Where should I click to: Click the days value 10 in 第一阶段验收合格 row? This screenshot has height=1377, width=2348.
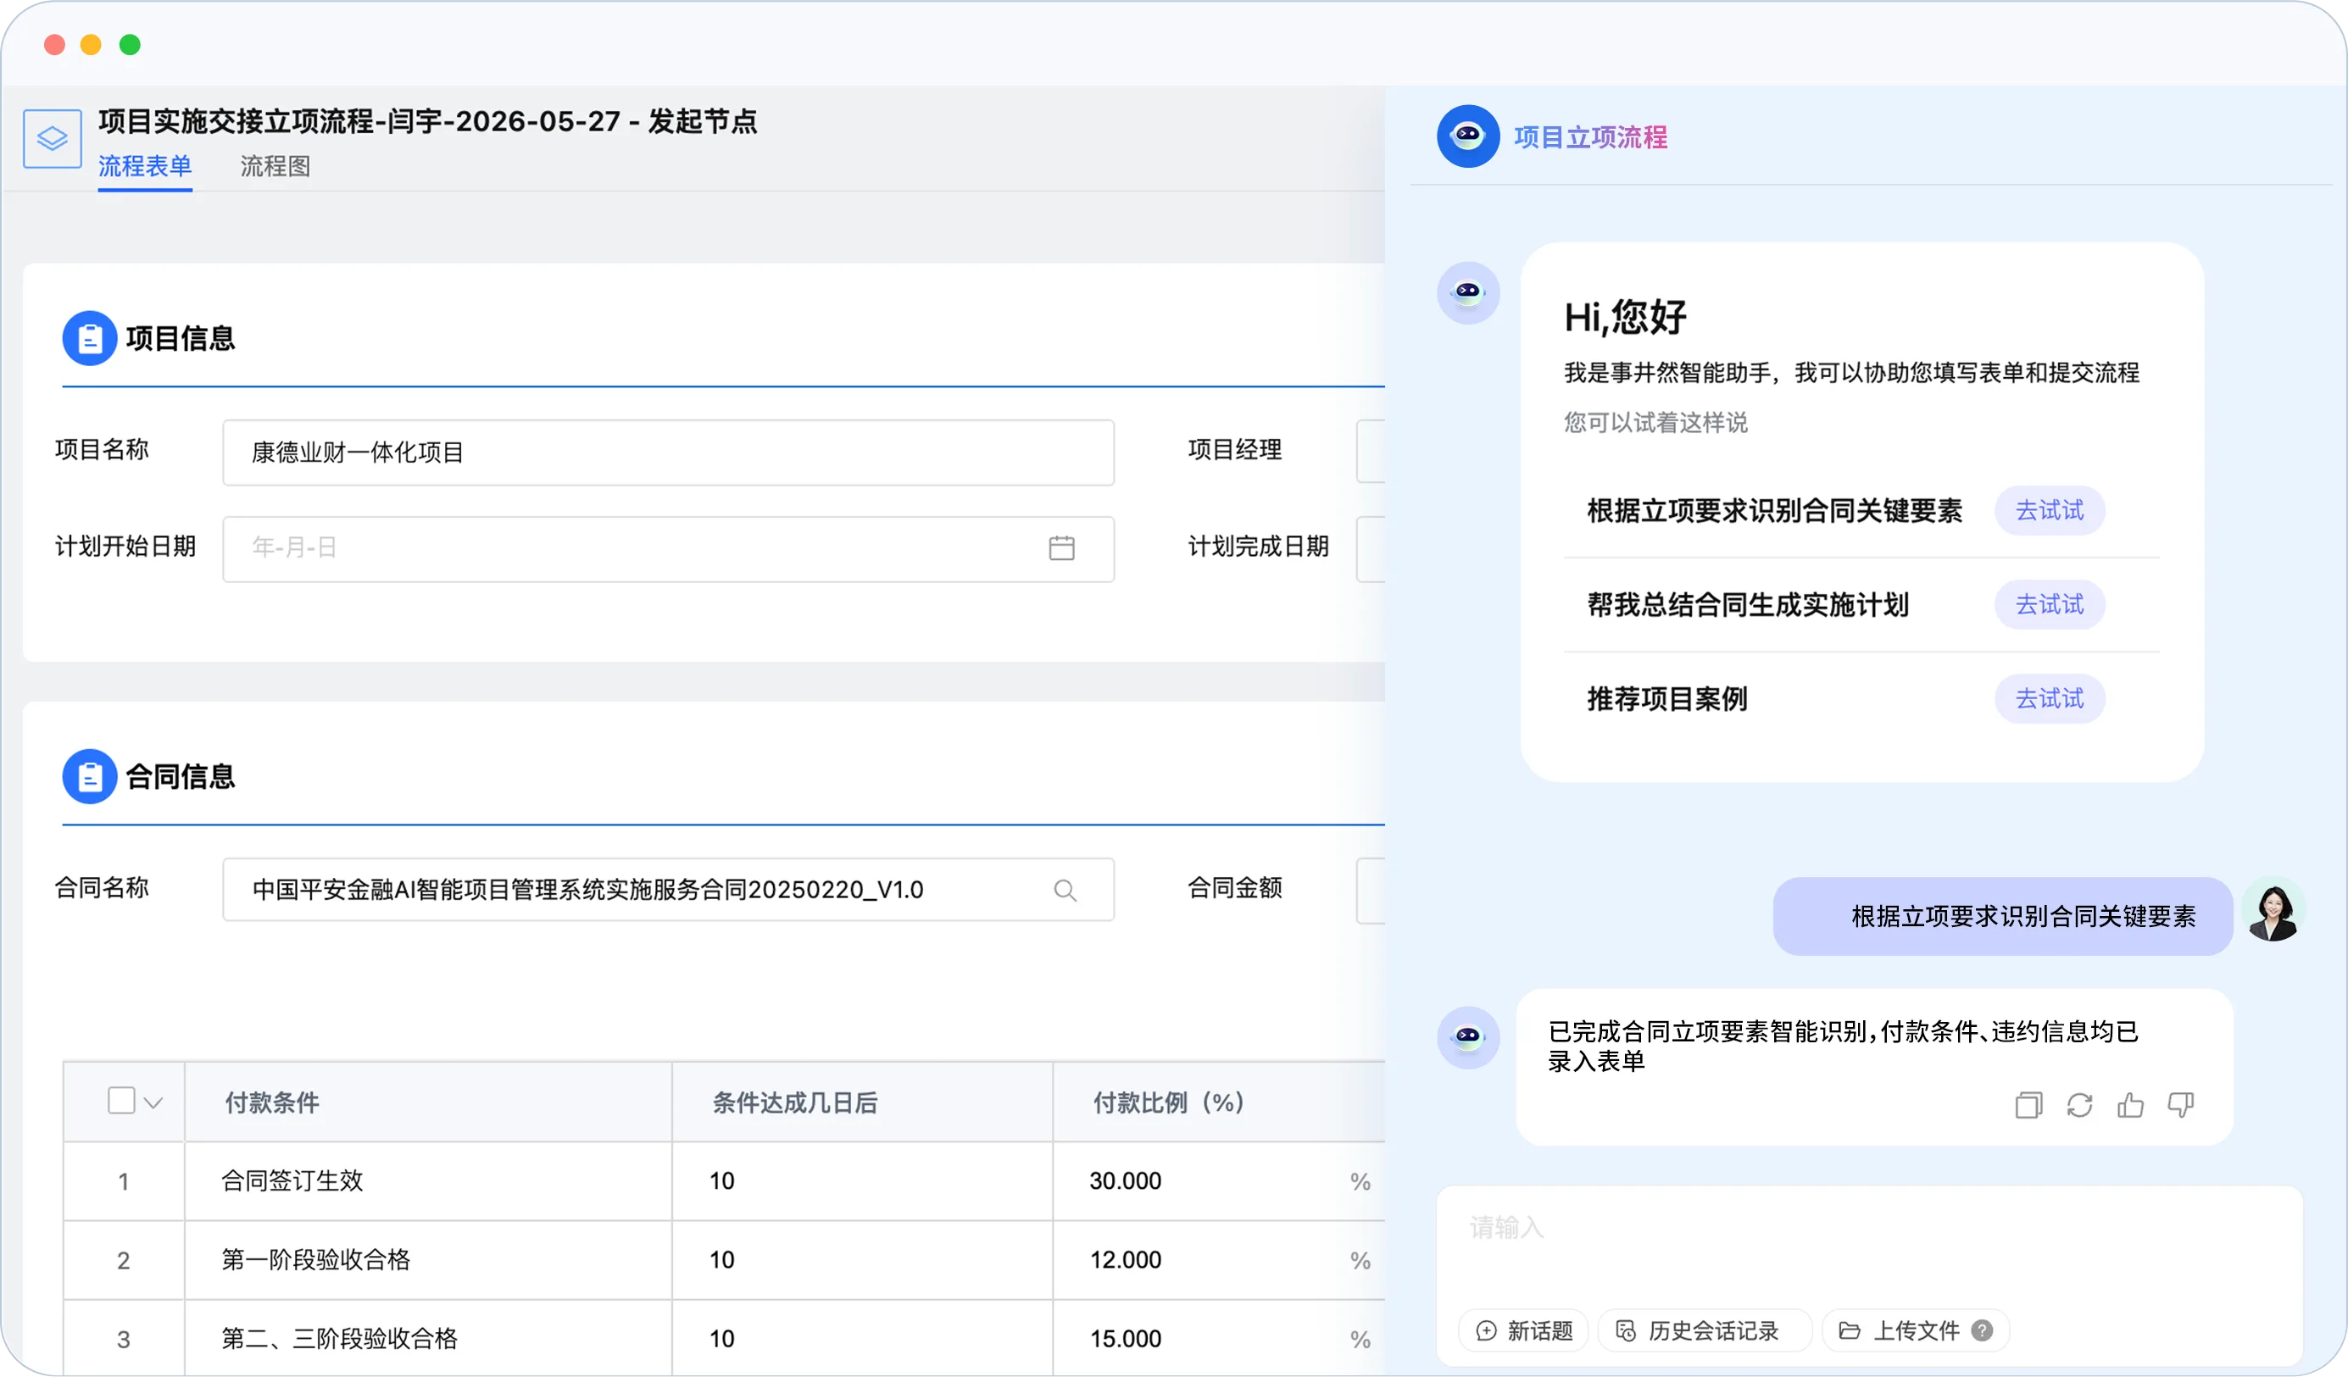722,1261
